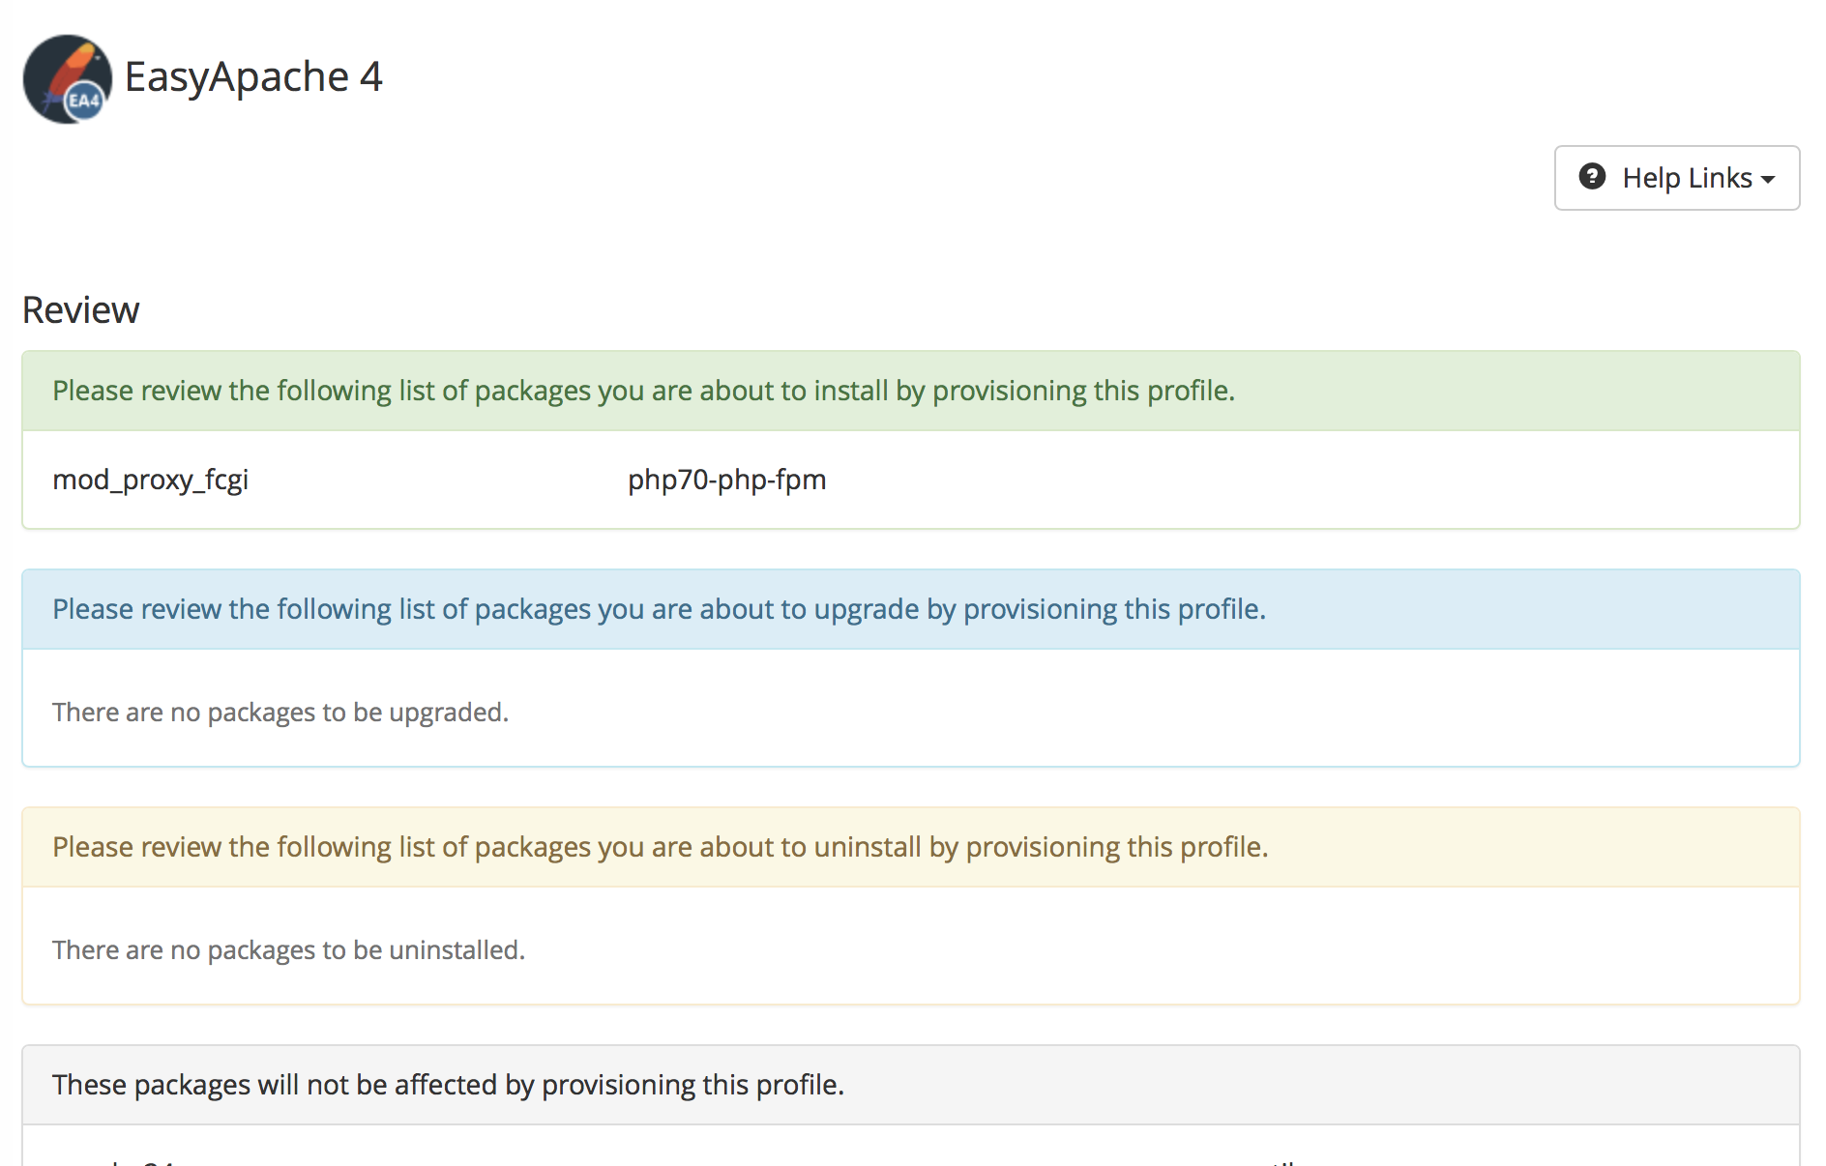
Task: Select the php70-php-fpm package entry
Action: click(x=726, y=480)
